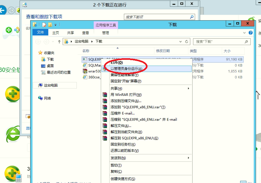The width and height of the screenshot is (261, 183).
Task: Select 固定到任务栏(K)
Action: click(123, 144)
